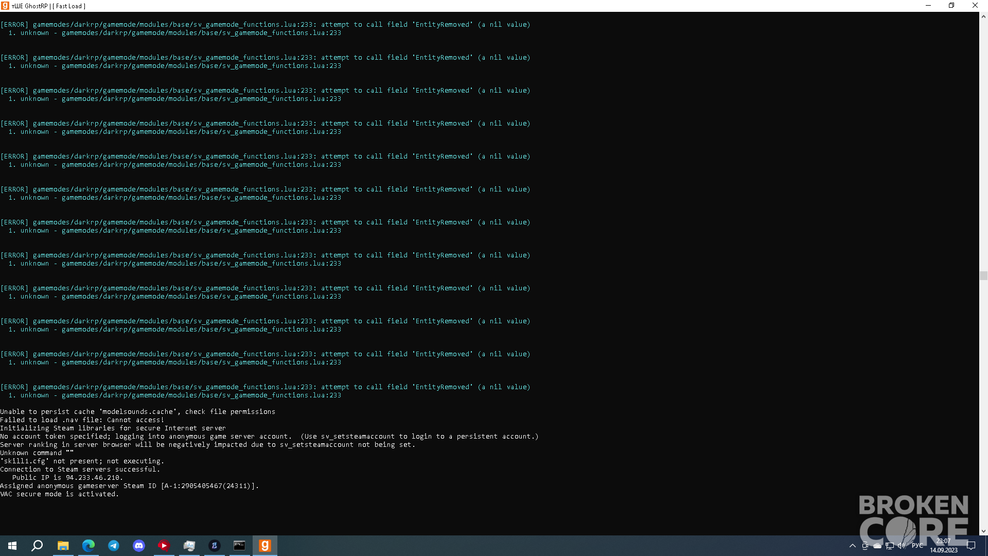This screenshot has width=988, height=556.
Task: Open the volume speaker tray icon
Action: tap(902, 546)
